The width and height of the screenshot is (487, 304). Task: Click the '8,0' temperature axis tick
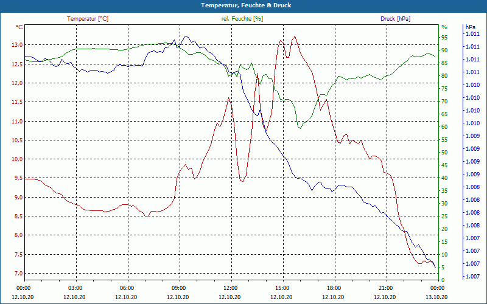point(18,235)
